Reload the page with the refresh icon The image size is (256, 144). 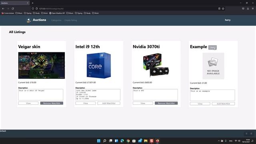[x=13, y=8]
